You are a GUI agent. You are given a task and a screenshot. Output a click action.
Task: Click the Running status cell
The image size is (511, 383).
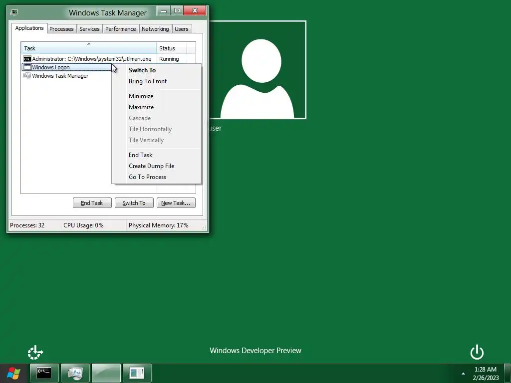tap(169, 59)
